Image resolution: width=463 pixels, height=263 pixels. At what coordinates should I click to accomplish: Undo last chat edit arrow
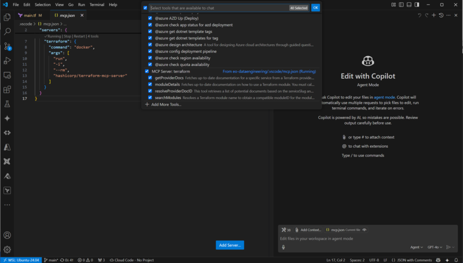click(419, 15)
